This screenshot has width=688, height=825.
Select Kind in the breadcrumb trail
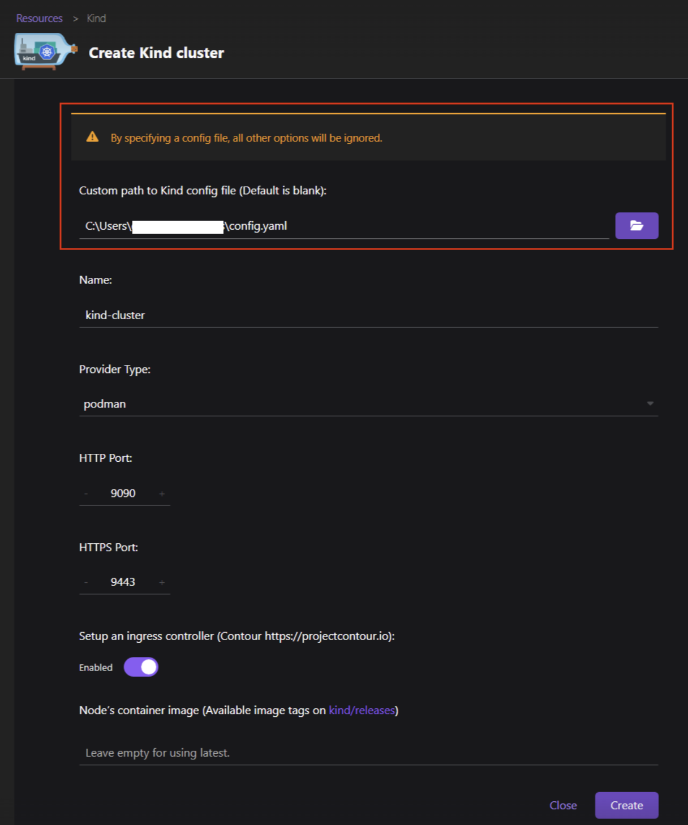point(95,18)
